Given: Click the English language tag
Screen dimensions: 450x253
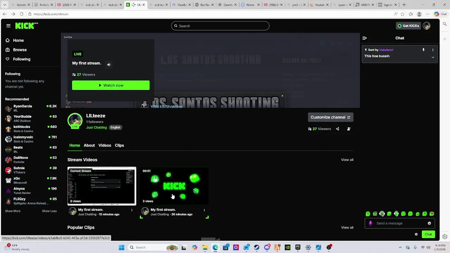Looking at the screenshot, I should pyautogui.click(x=115, y=128).
